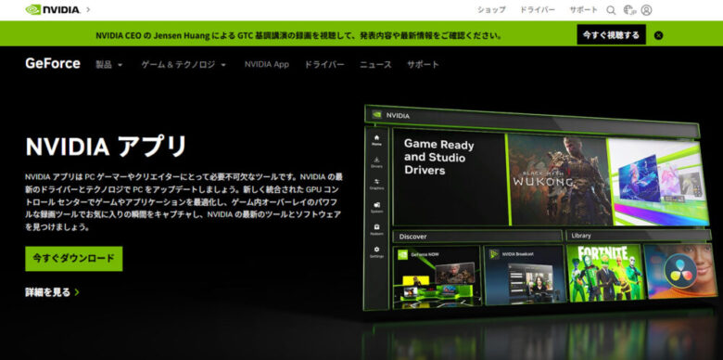Open the GeForce サポート menu item
Viewport: 723px width, 360px height.
click(423, 65)
